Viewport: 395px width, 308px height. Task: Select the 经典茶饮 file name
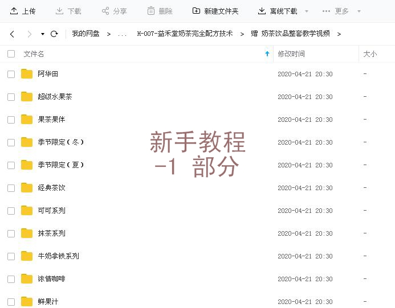tap(51, 188)
